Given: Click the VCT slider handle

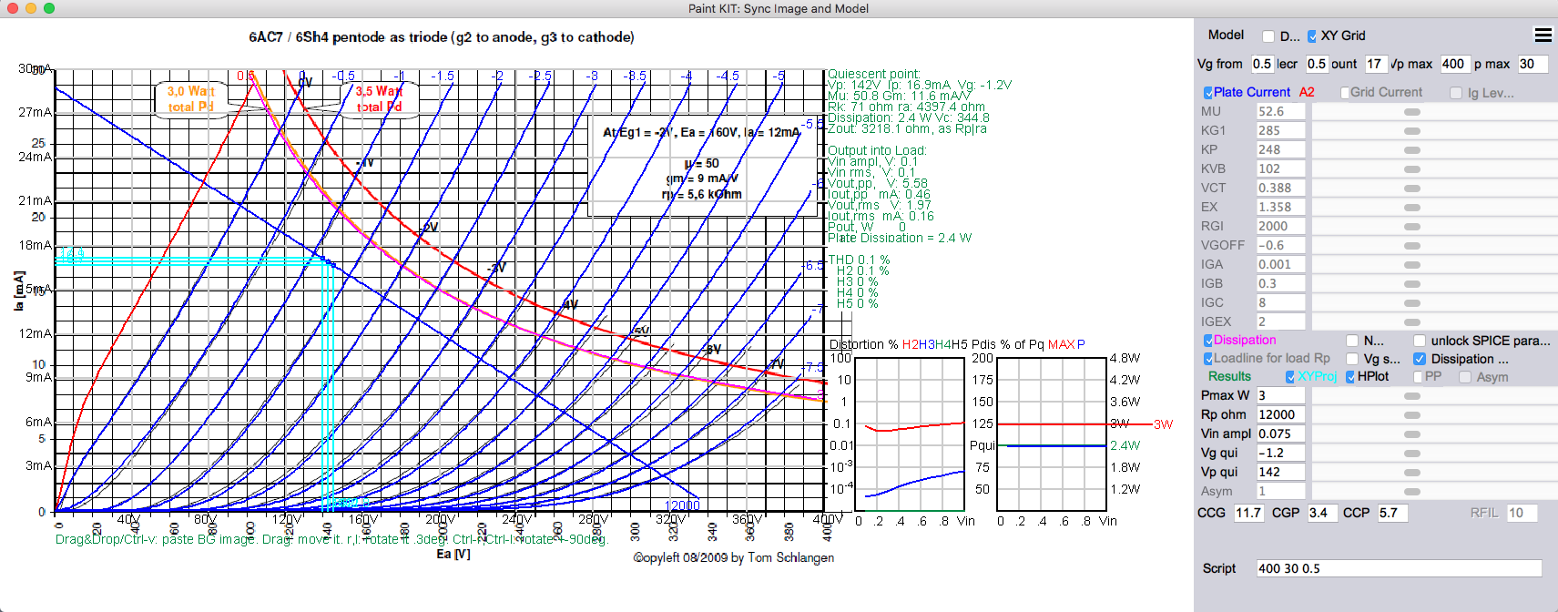Looking at the screenshot, I should click(1412, 189).
